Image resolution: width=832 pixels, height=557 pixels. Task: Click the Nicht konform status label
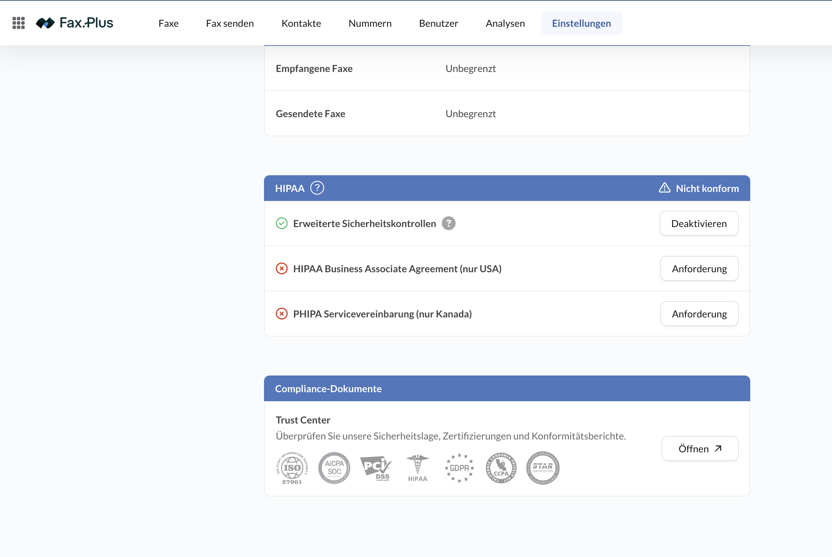[x=707, y=188]
